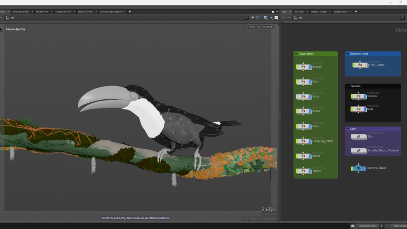Collapse the Vegetation network box
407x229 pixels.
pos(296,53)
